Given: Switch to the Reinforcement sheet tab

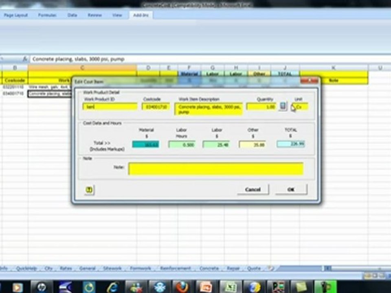Looking at the screenshot, I should point(175,268).
